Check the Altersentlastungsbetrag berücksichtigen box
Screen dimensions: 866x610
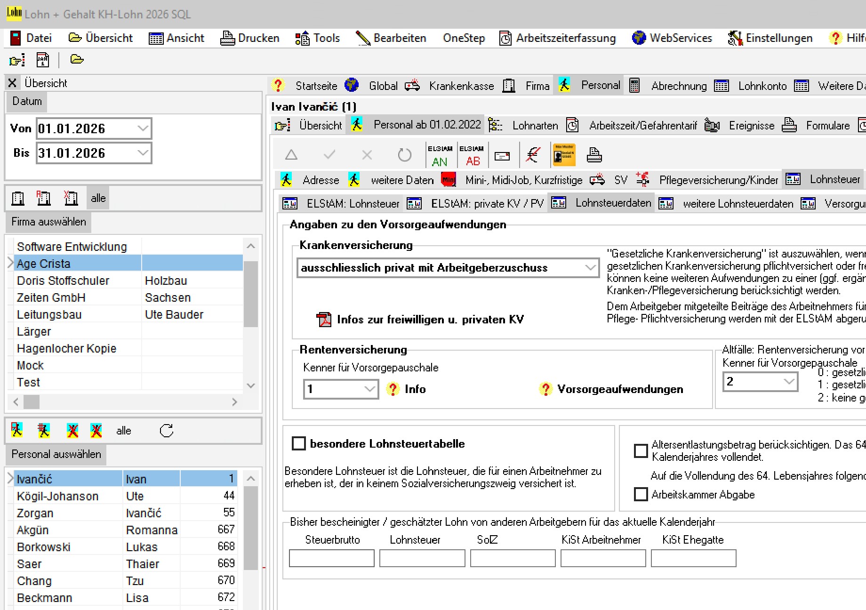pyautogui.click(x=641, y=450)
